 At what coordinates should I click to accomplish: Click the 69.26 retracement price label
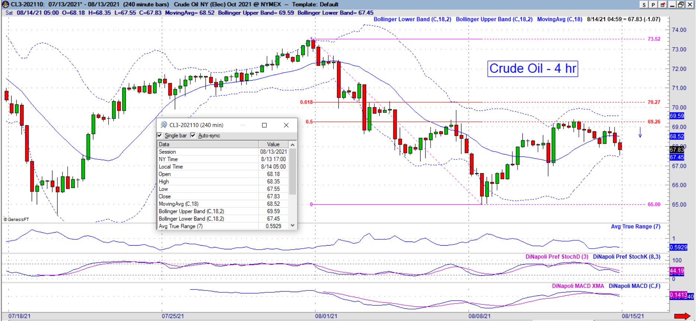654,121
